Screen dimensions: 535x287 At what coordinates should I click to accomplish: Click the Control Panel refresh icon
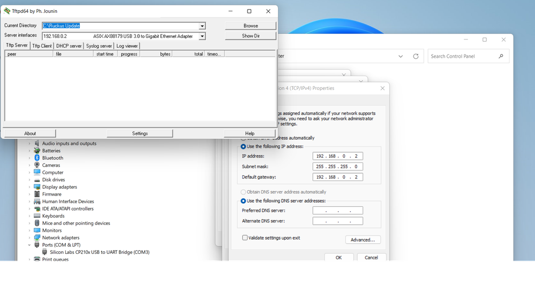coord(416,56)
